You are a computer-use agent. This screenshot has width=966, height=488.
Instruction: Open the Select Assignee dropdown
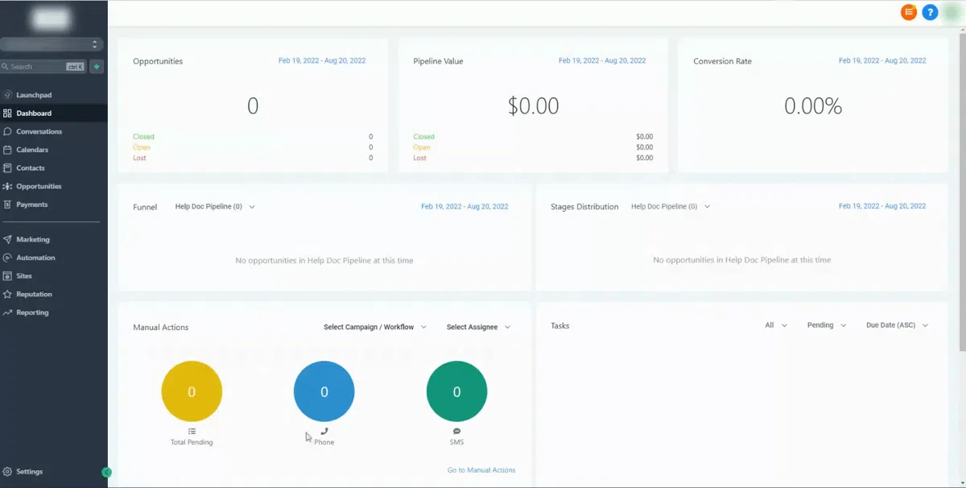pyautogui.click(x=478, y=327)
